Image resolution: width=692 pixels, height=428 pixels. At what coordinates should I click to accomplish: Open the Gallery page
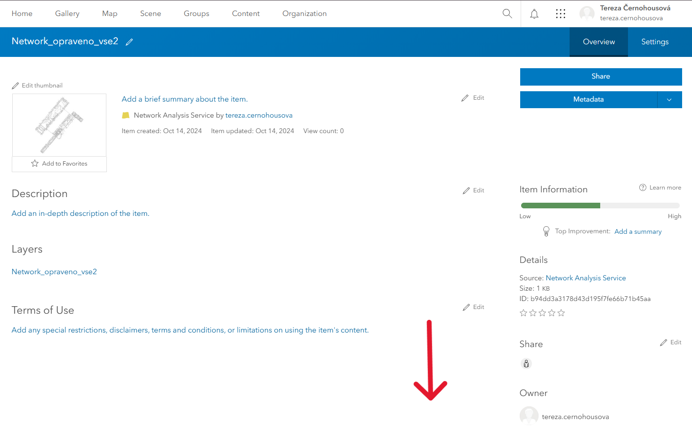(x=67, y=14)
